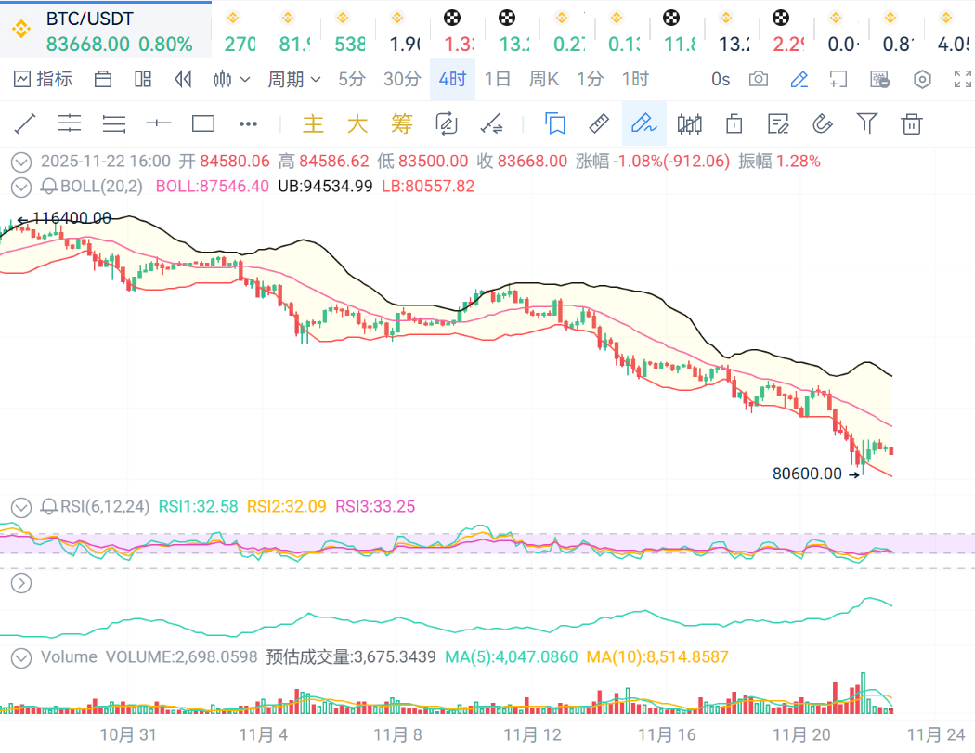
Task: Open the candlestick chart type dropdown
Action: click(231, 79)
